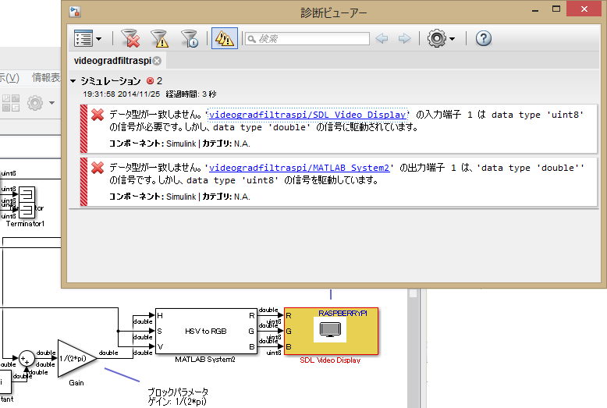This screenshot has height=408, width=607.
Task: Open the videogradfiltraspi/SDL Video Display link
Action: coord(308,115)
